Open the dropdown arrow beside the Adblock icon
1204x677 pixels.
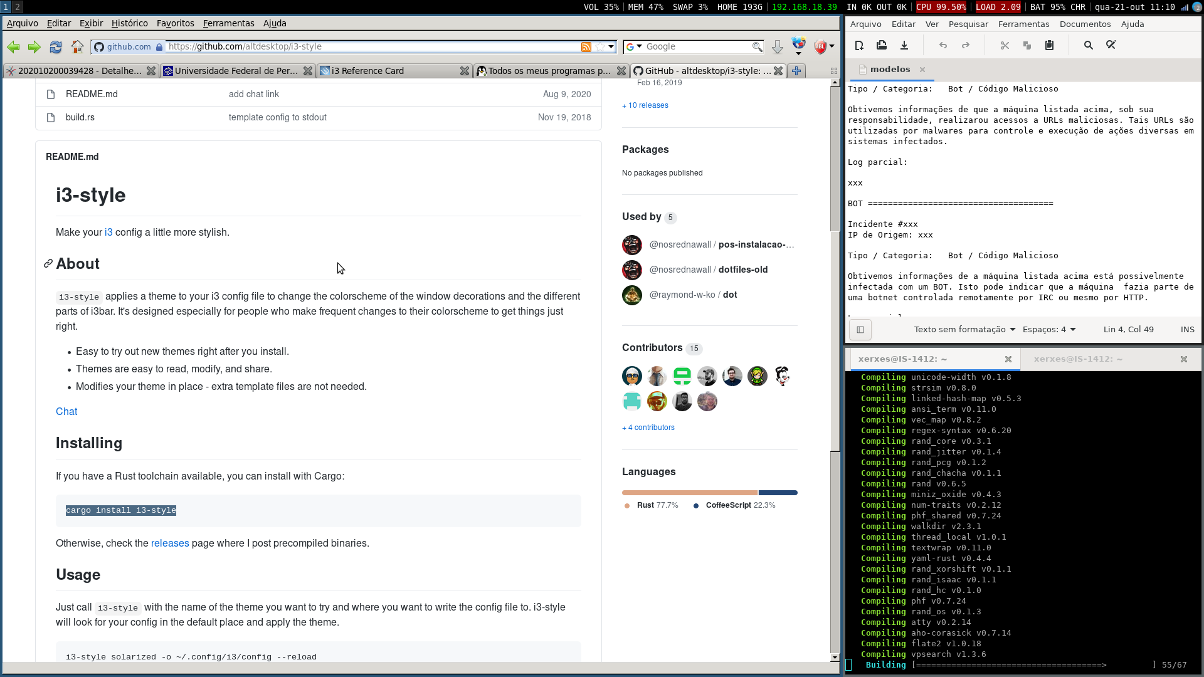coord(832,47)
